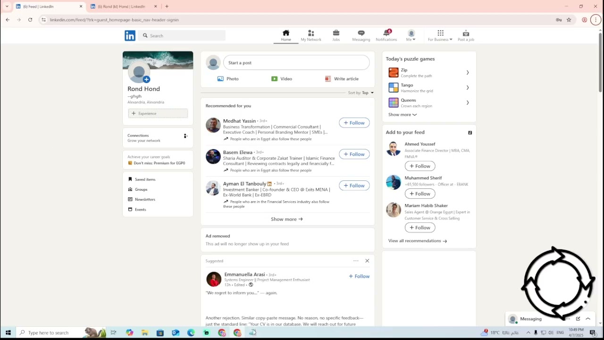The height and width of the screenshot is (340, 604).
Task: Open Emmanuella Arasi profile photo
Action: point(214,279)
